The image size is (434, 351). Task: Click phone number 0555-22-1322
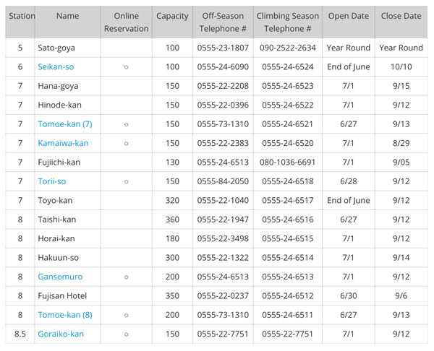(x=223, y=257)
